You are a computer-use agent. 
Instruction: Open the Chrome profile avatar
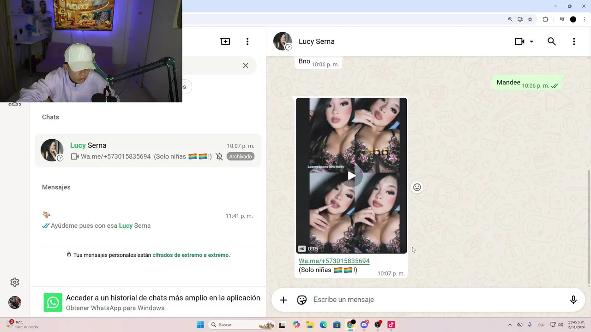tap(573, 19)
